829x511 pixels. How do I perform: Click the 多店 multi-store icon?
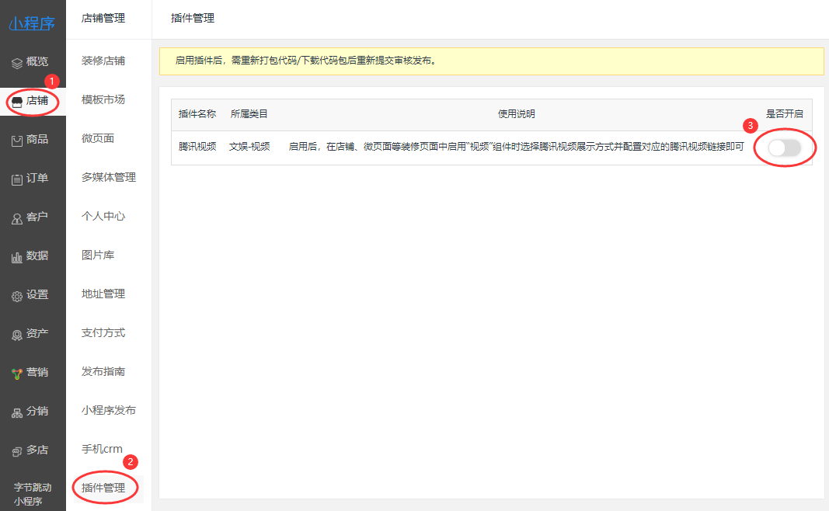click(17, 451)
